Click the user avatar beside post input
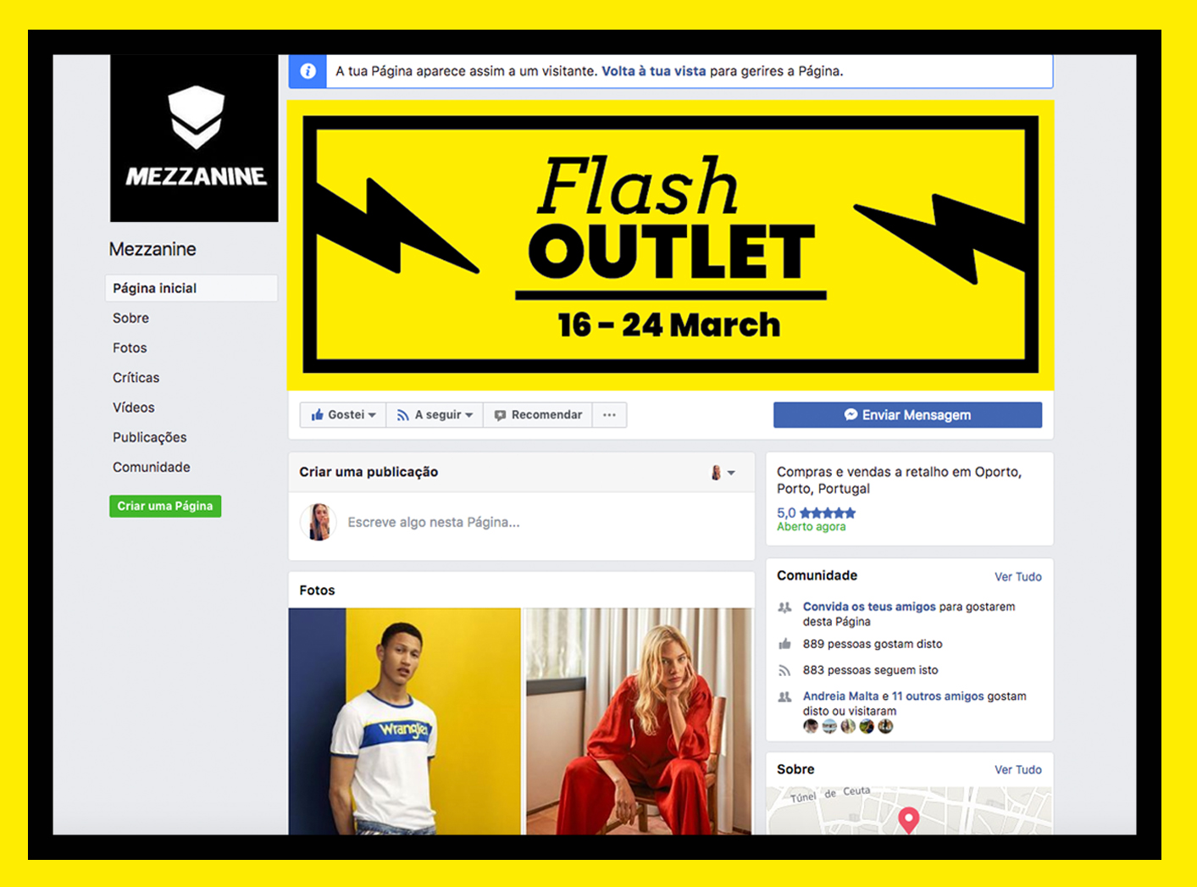Image resolution: width=1197 pixels, height=887 pixels. [319, 522]
